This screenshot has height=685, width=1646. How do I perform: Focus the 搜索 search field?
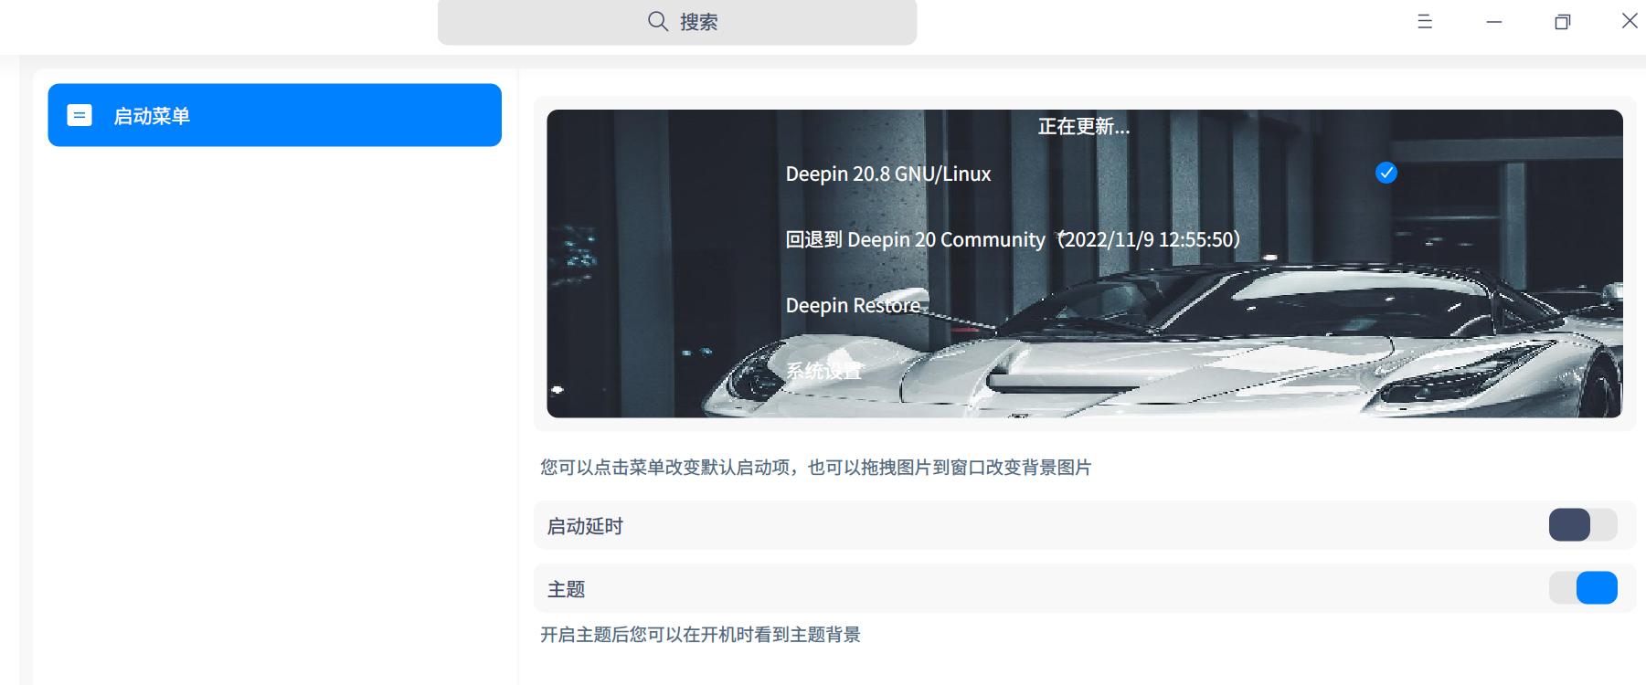[677, 22]
